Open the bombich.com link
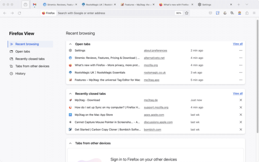Screen dimensions: 259x162 [x=153, y=130]
